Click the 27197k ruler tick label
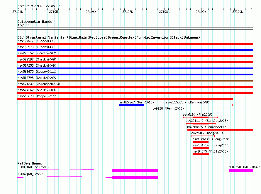This screenshot has height=194, width=261. [x=128, y=12]
